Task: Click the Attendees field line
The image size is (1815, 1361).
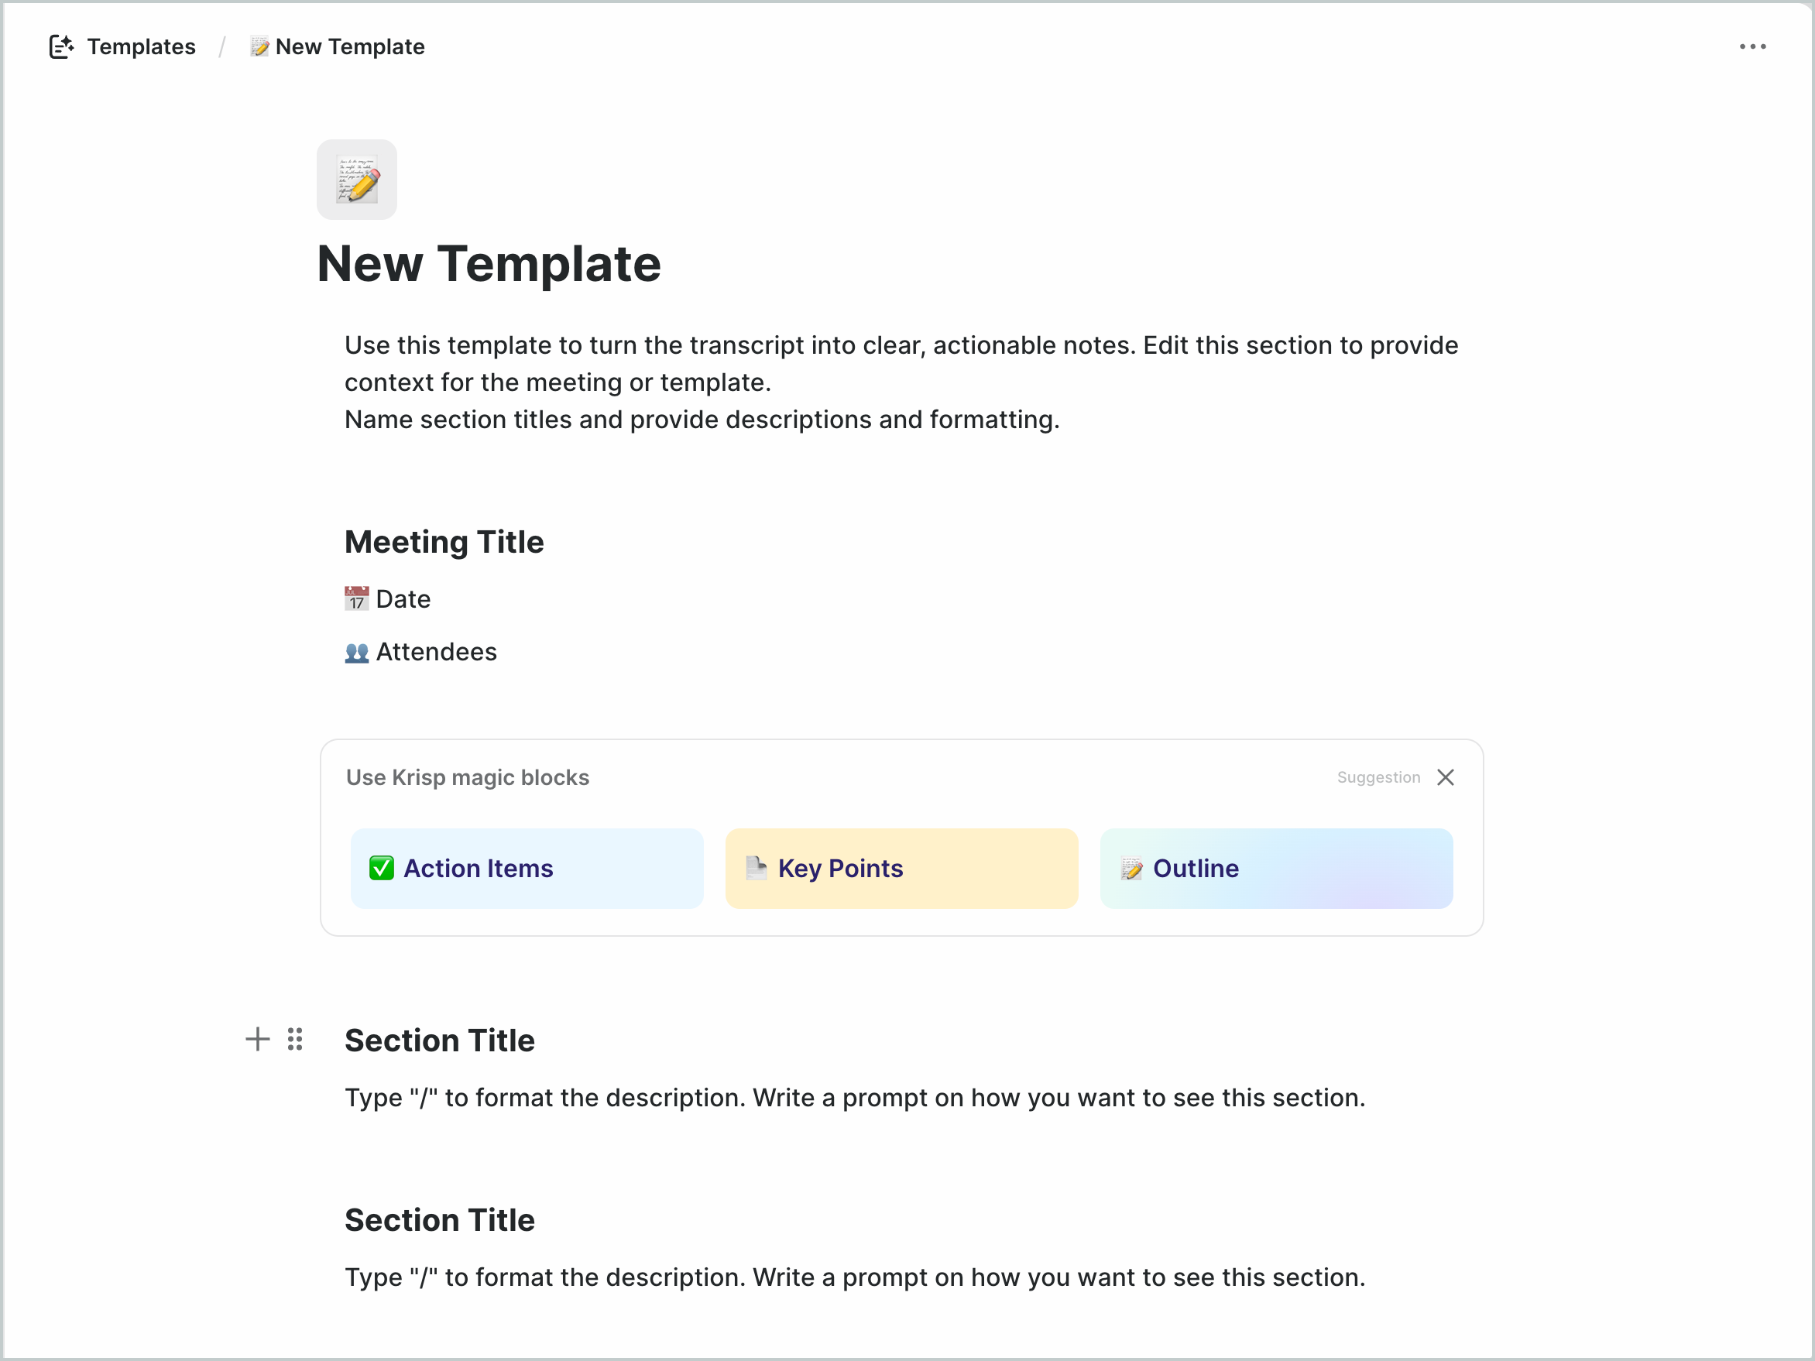Action: (436, 652)
